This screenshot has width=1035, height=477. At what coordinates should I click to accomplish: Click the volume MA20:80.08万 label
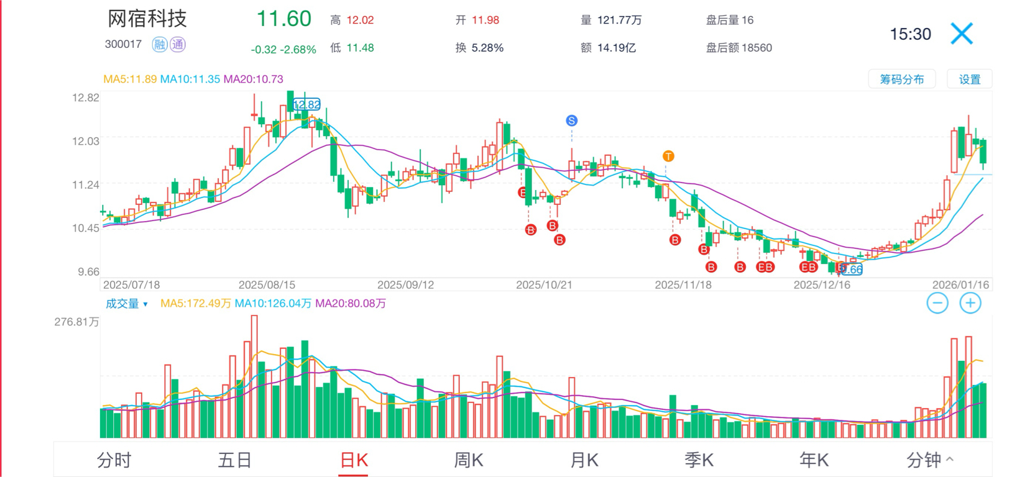[351, 304]
